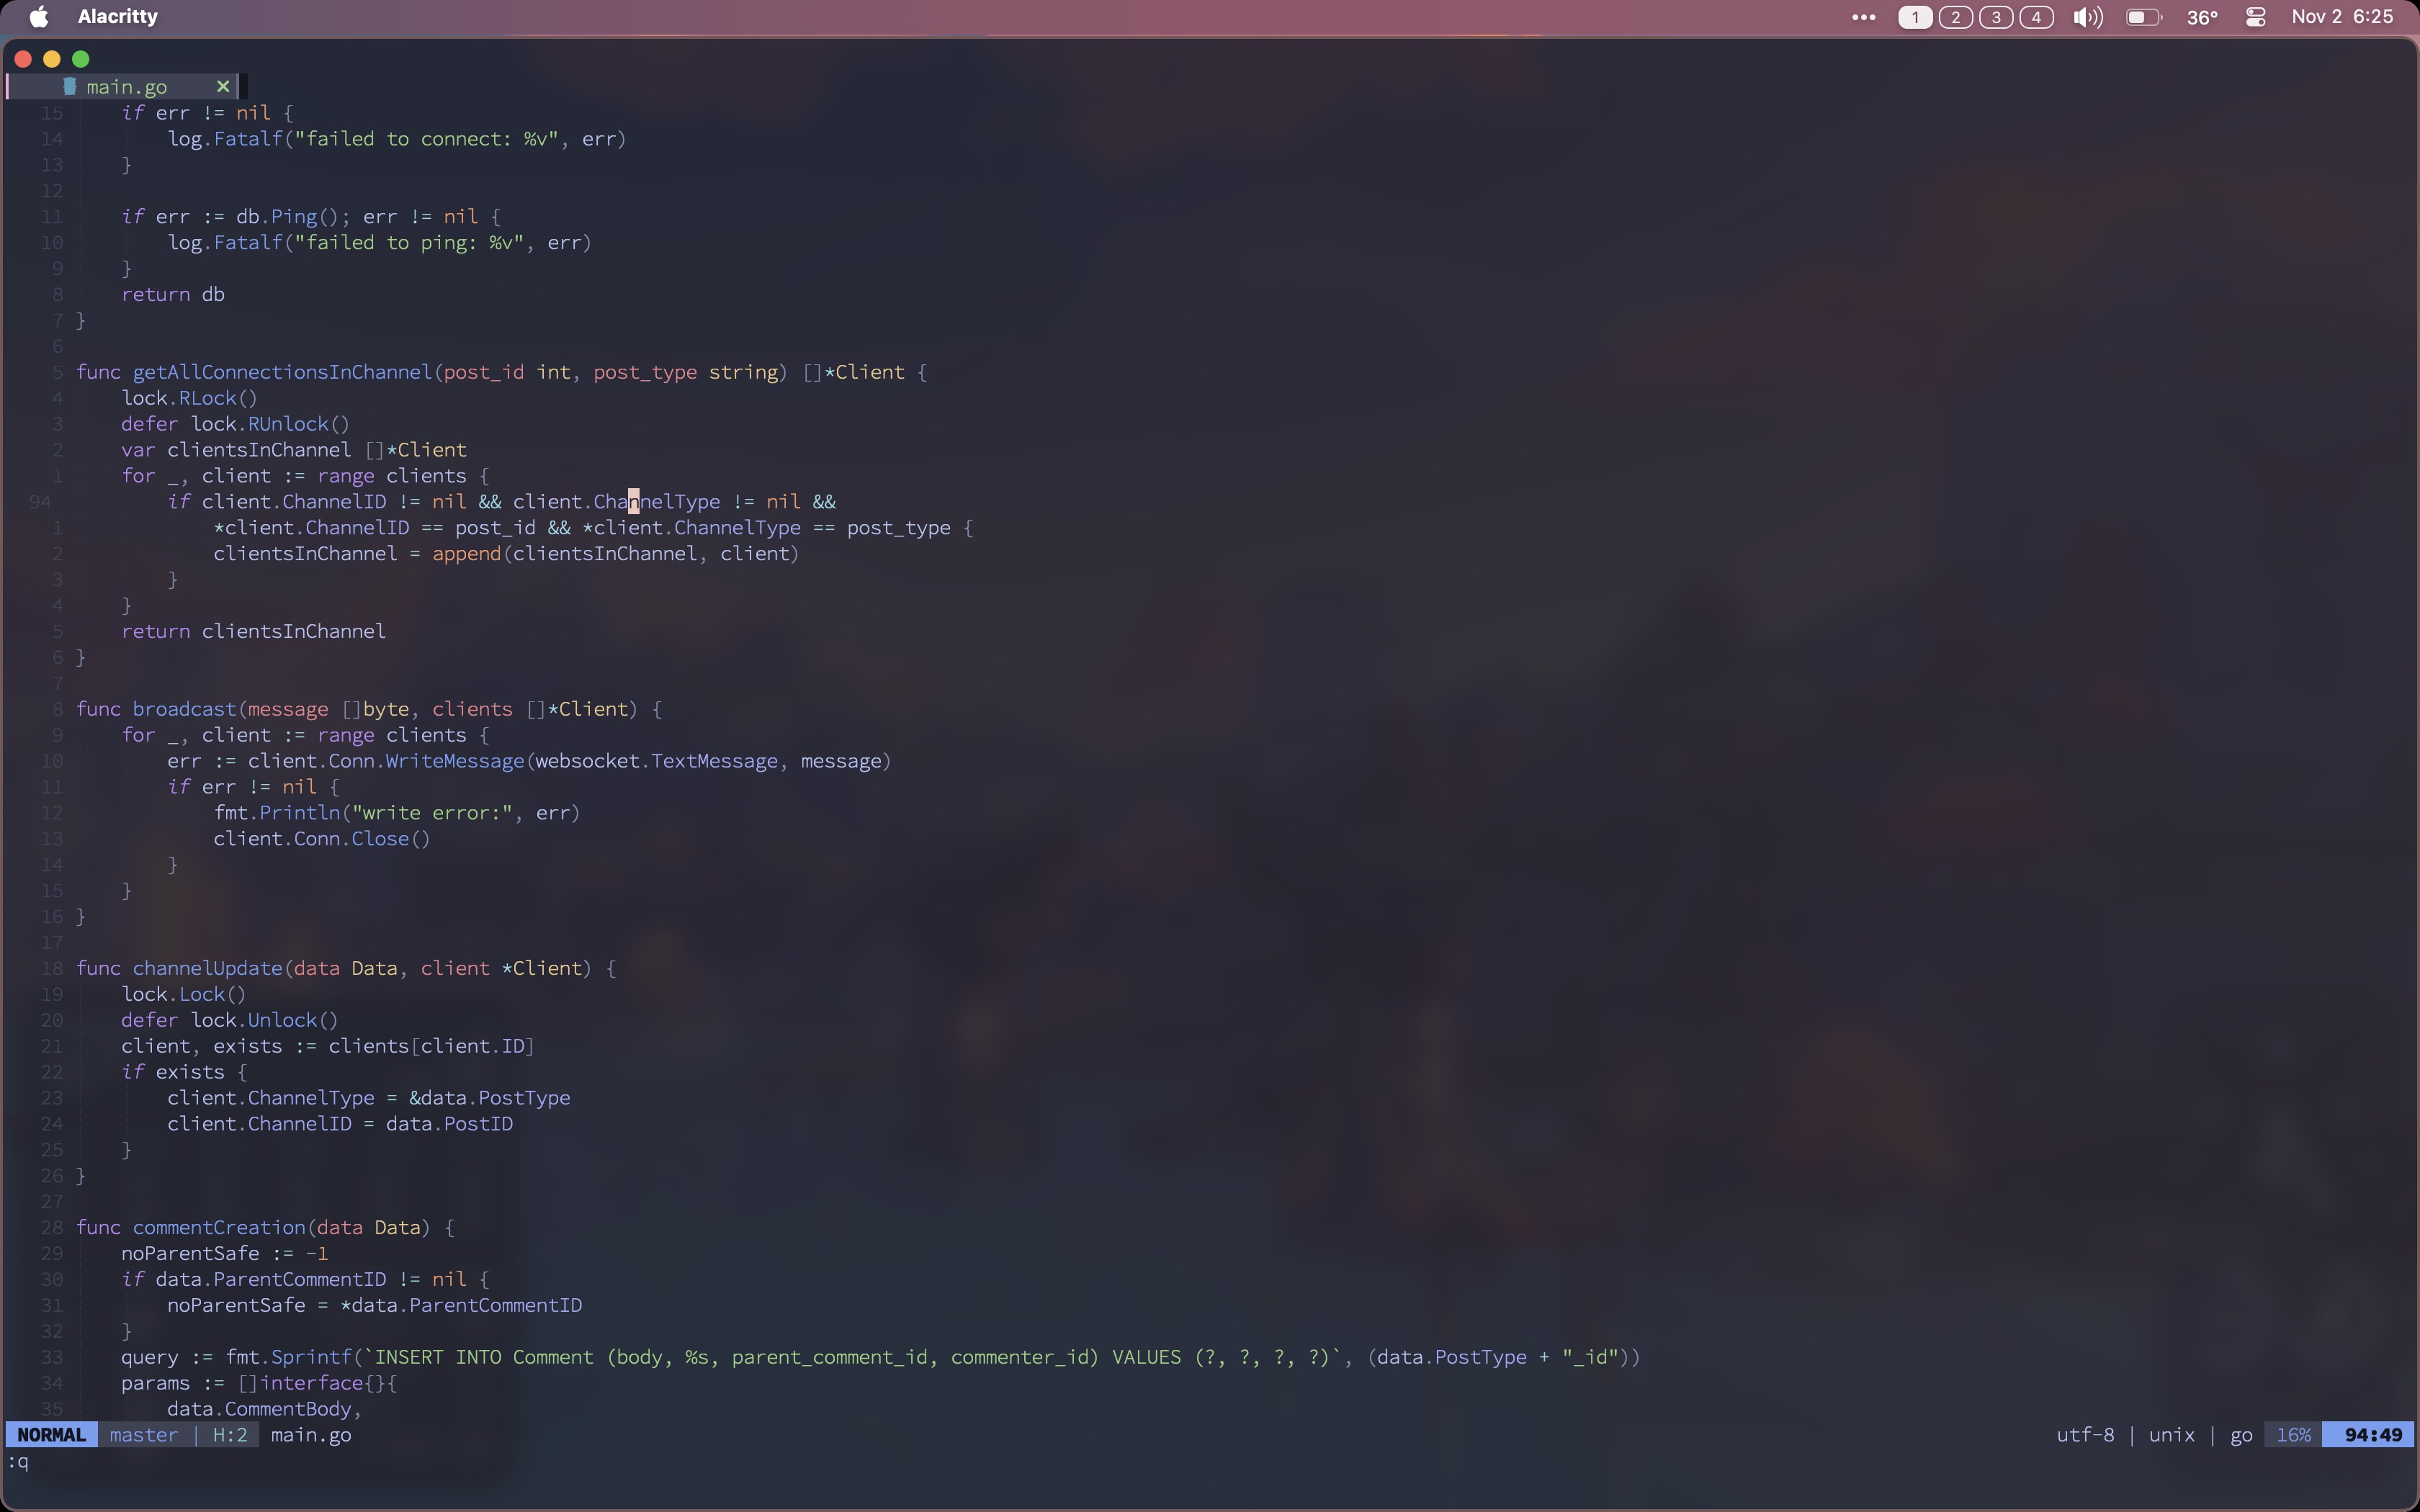
Task: Switch to workspace 2
Action: [x=1954, y=17]
